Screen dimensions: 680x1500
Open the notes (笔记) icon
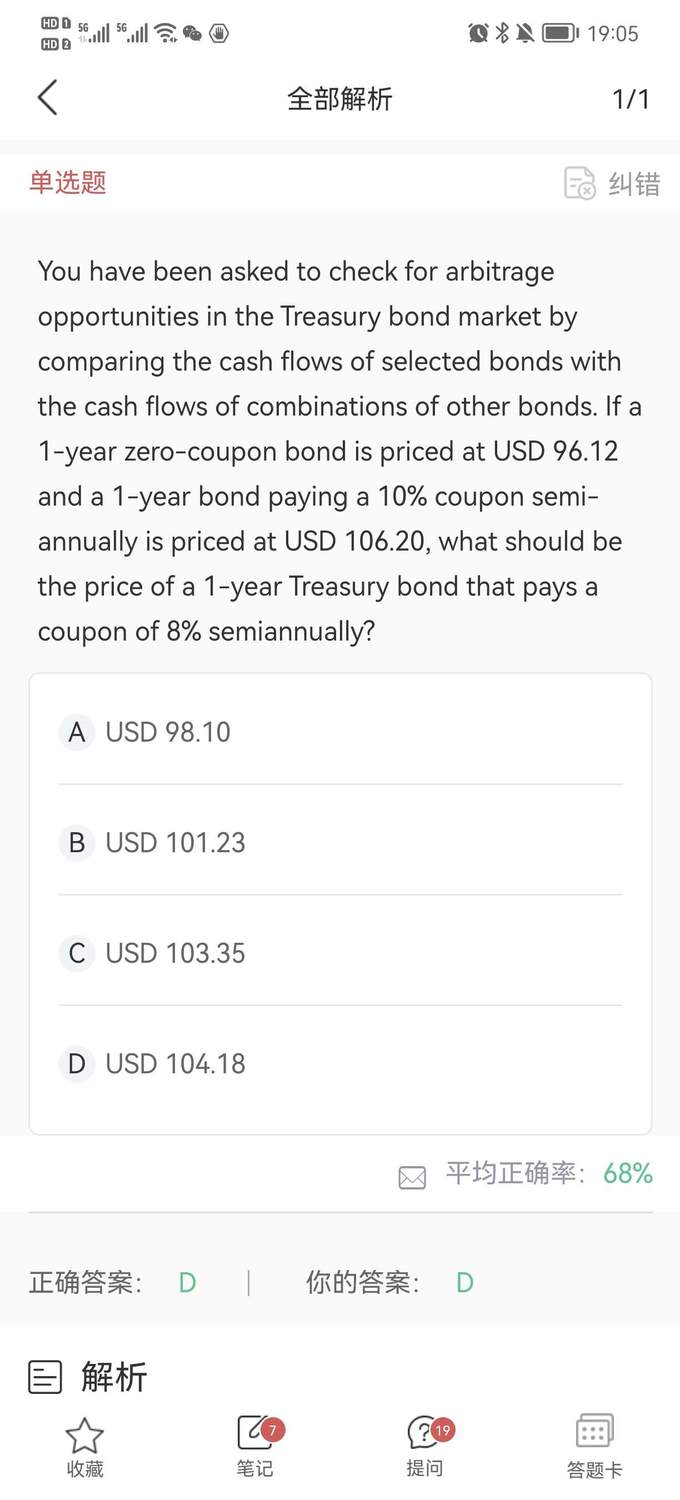pyautogui.click(x=254, y=1433)
